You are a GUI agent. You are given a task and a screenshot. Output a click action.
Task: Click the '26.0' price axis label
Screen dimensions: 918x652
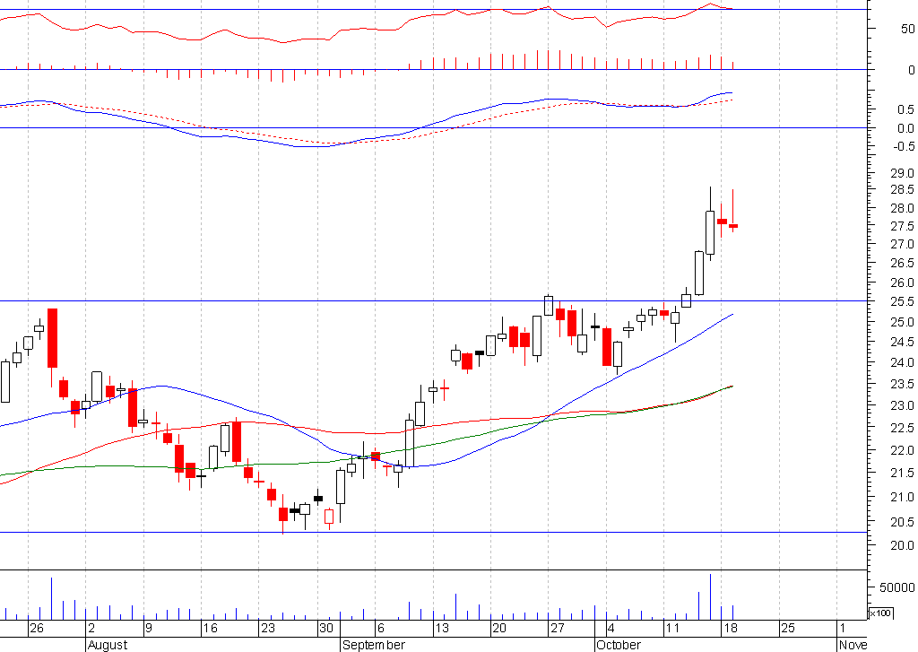(x=902, y=283)
